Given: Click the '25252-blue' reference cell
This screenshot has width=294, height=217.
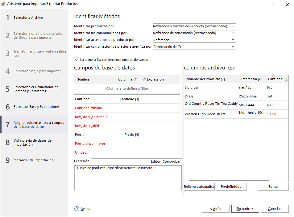Looking at the screenshot, I should [248, 97].
